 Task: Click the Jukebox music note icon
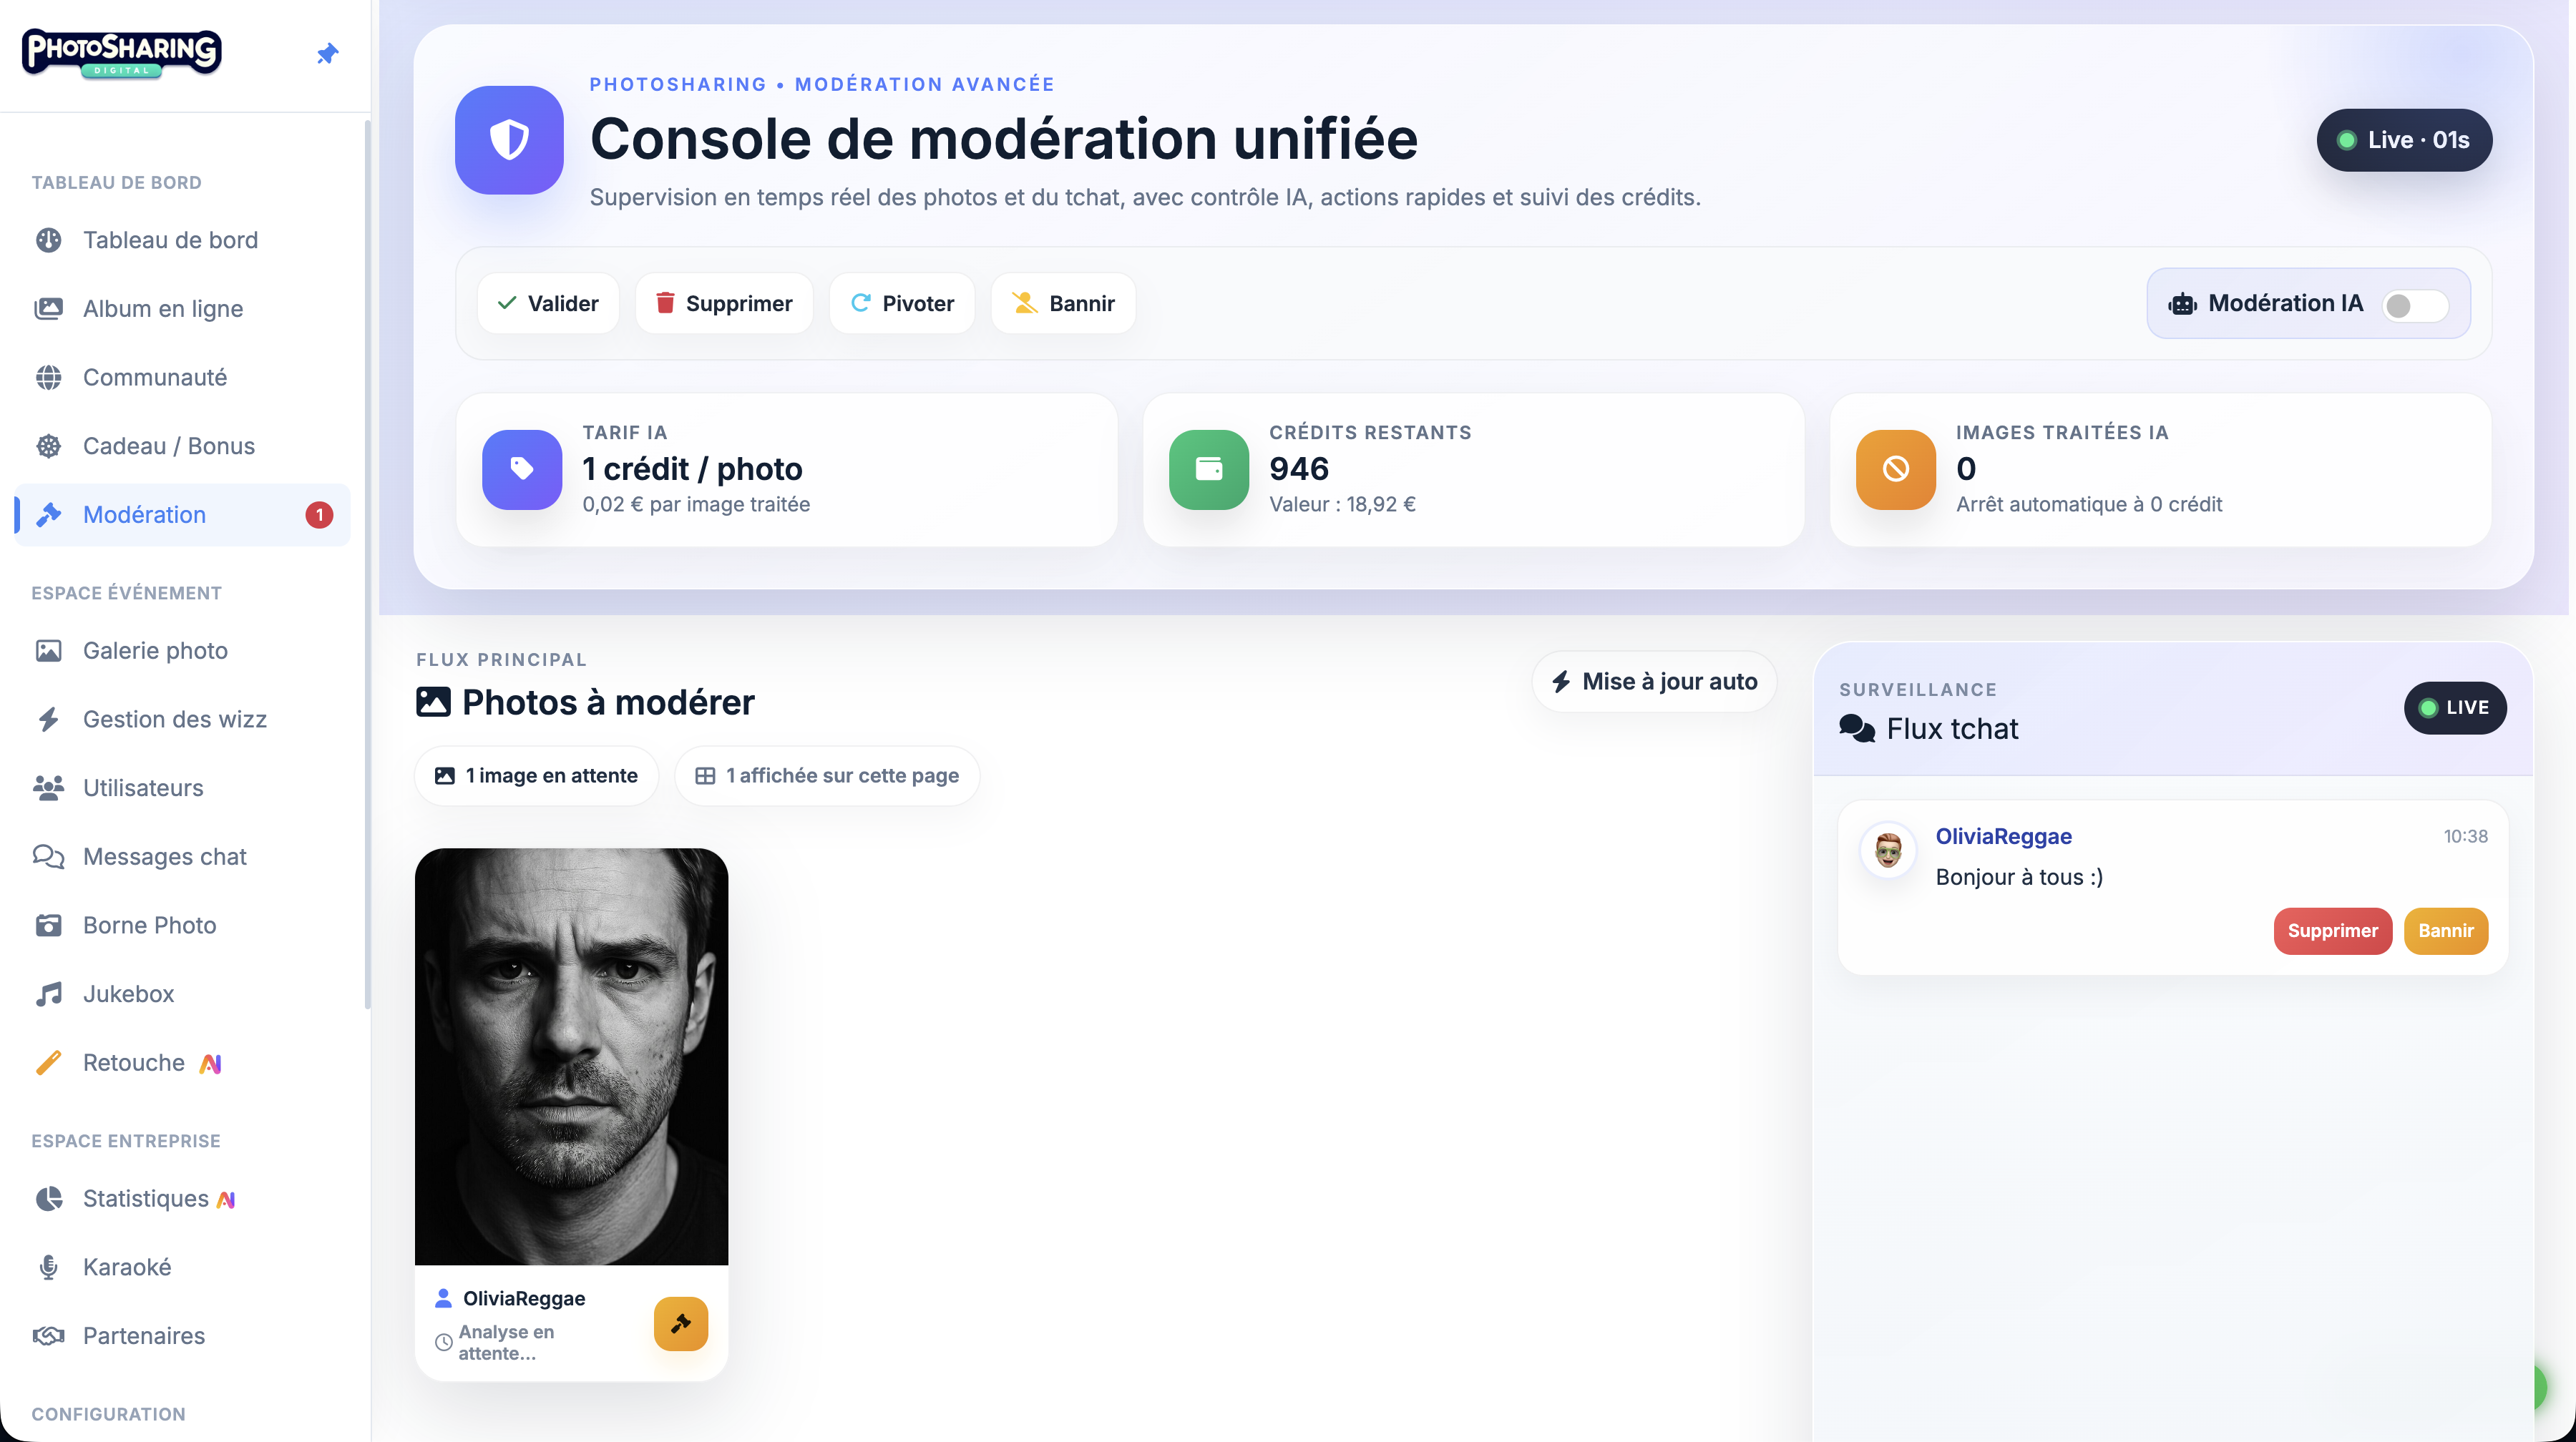coord(49,994)
